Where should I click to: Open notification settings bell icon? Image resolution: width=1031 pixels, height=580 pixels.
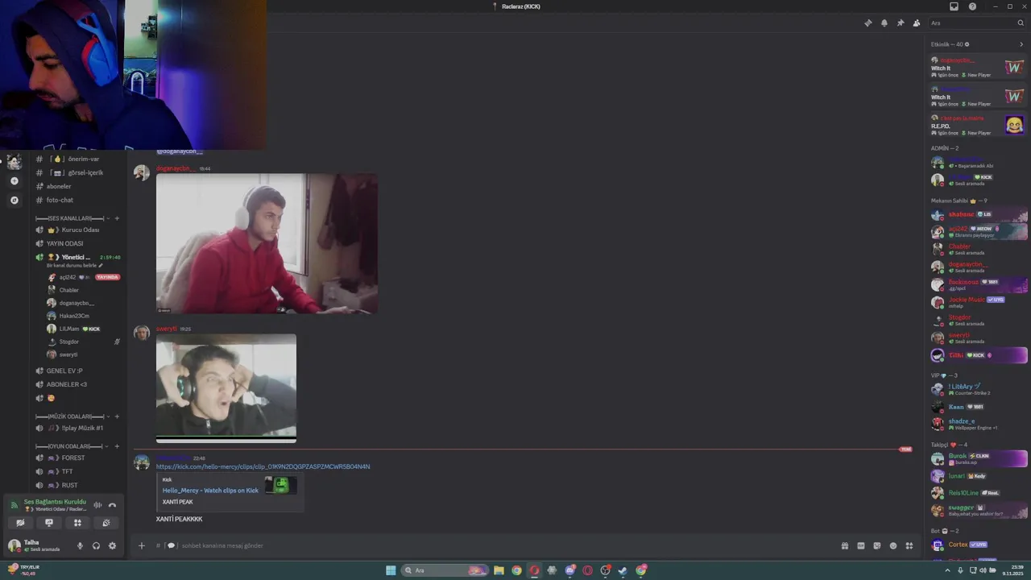pos(884,23)
